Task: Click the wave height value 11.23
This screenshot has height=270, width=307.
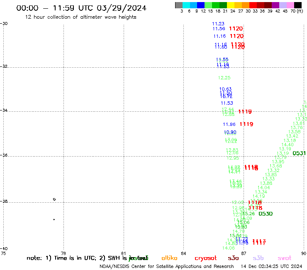Action: click(x=218, y=24)
